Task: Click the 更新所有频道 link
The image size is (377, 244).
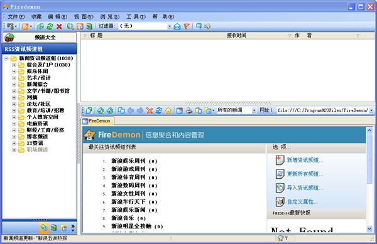Action: pos(305,174)
